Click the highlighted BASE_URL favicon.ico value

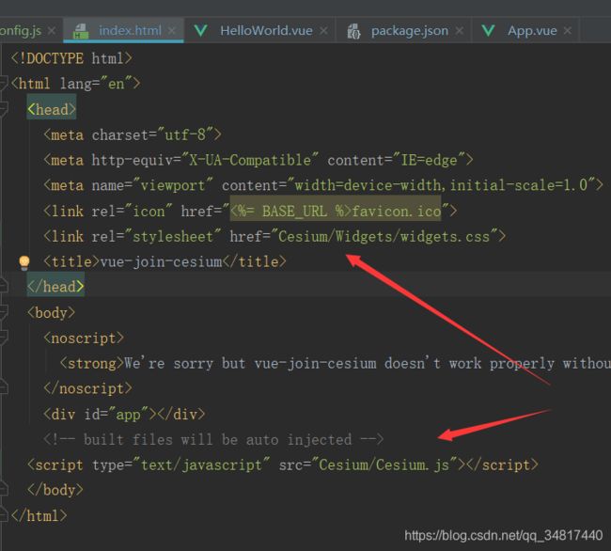336,211
